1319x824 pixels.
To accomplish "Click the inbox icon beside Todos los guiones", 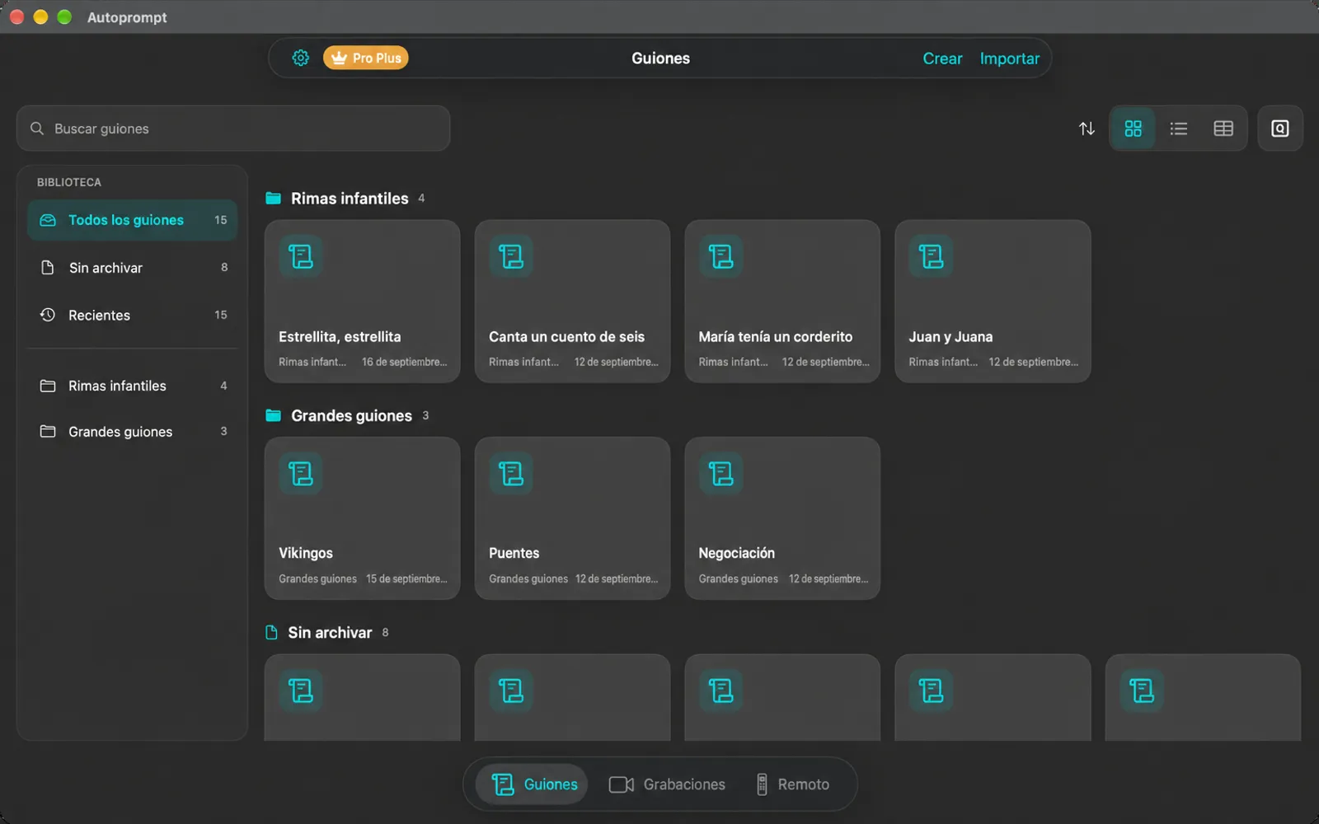I will 48,220.
